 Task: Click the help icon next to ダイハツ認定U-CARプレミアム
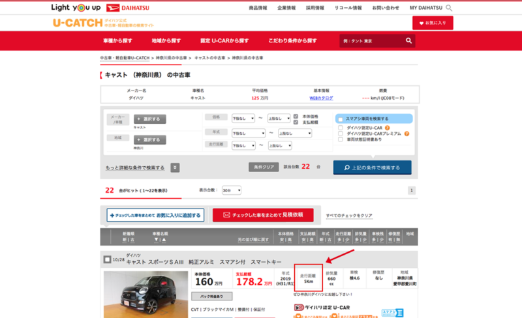[407, 134]
